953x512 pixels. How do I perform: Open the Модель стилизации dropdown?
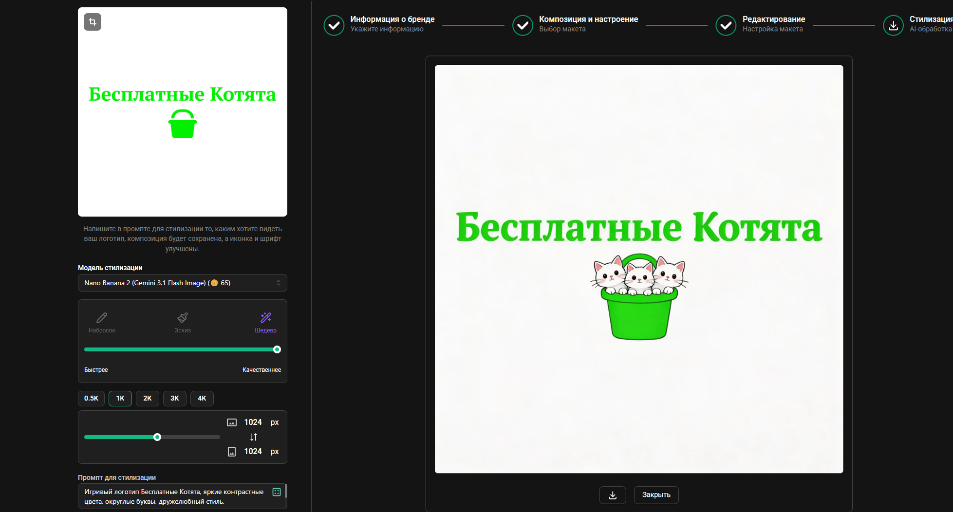point(183,283)
